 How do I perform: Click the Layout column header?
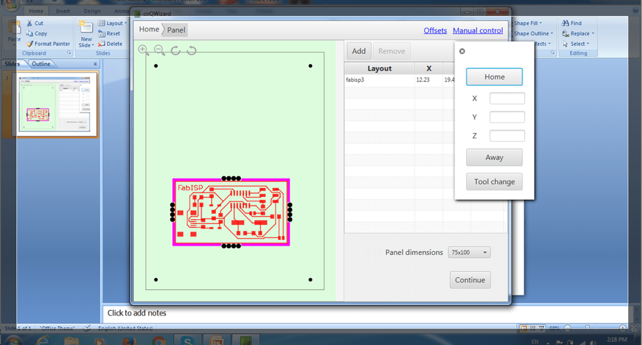380,69
